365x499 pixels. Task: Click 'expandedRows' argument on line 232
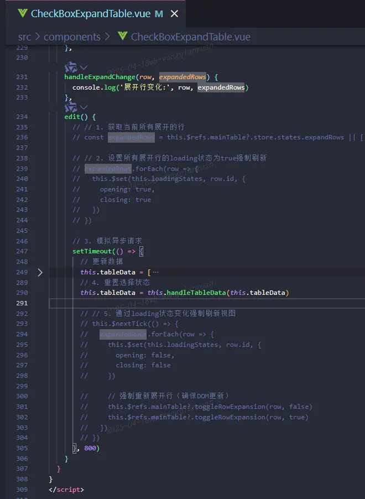coord(221,87)
